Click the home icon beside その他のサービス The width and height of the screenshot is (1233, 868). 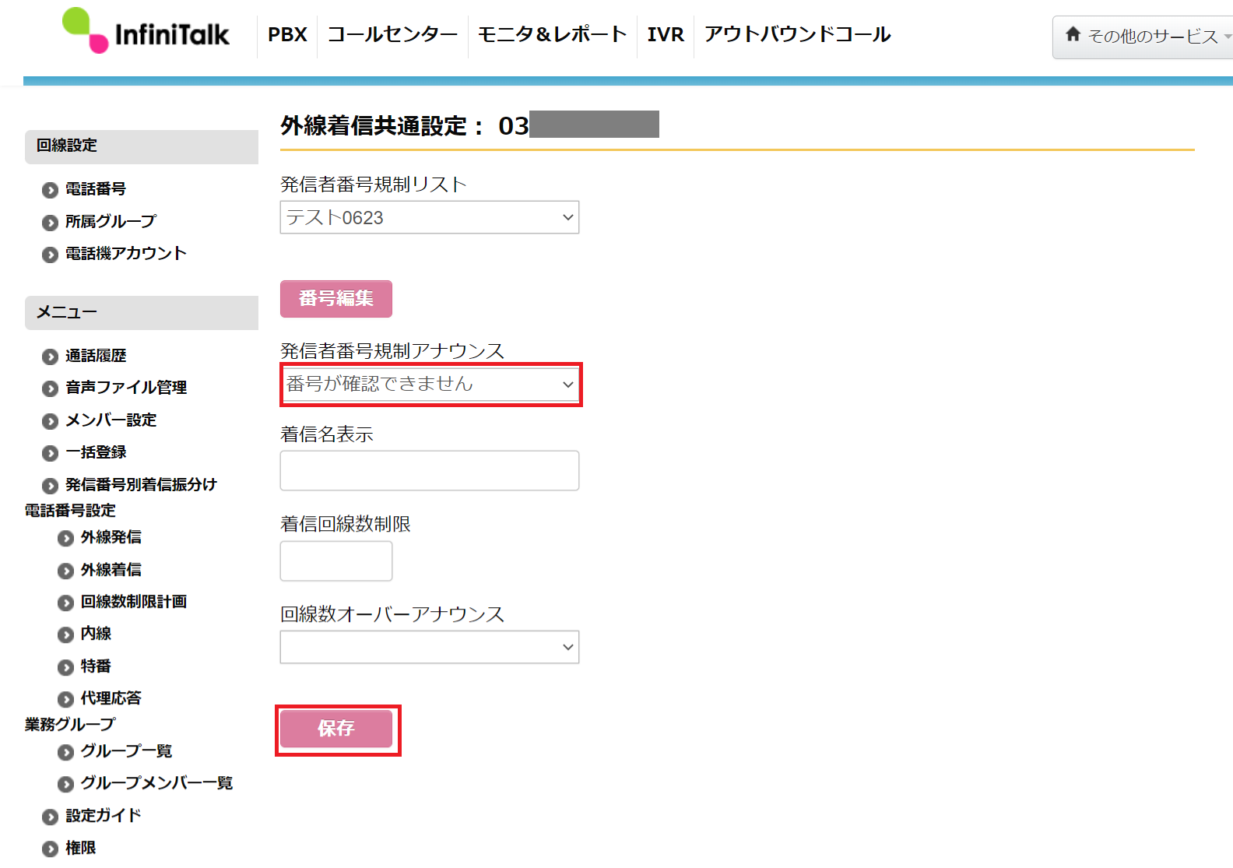pyautogui.click(x=1073, y=34)
